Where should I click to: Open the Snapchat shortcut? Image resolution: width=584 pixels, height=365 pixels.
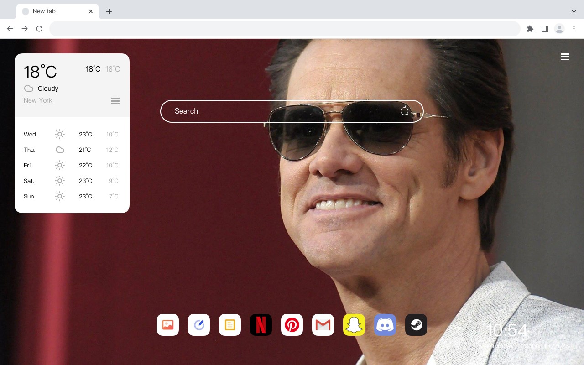point(354,325)
